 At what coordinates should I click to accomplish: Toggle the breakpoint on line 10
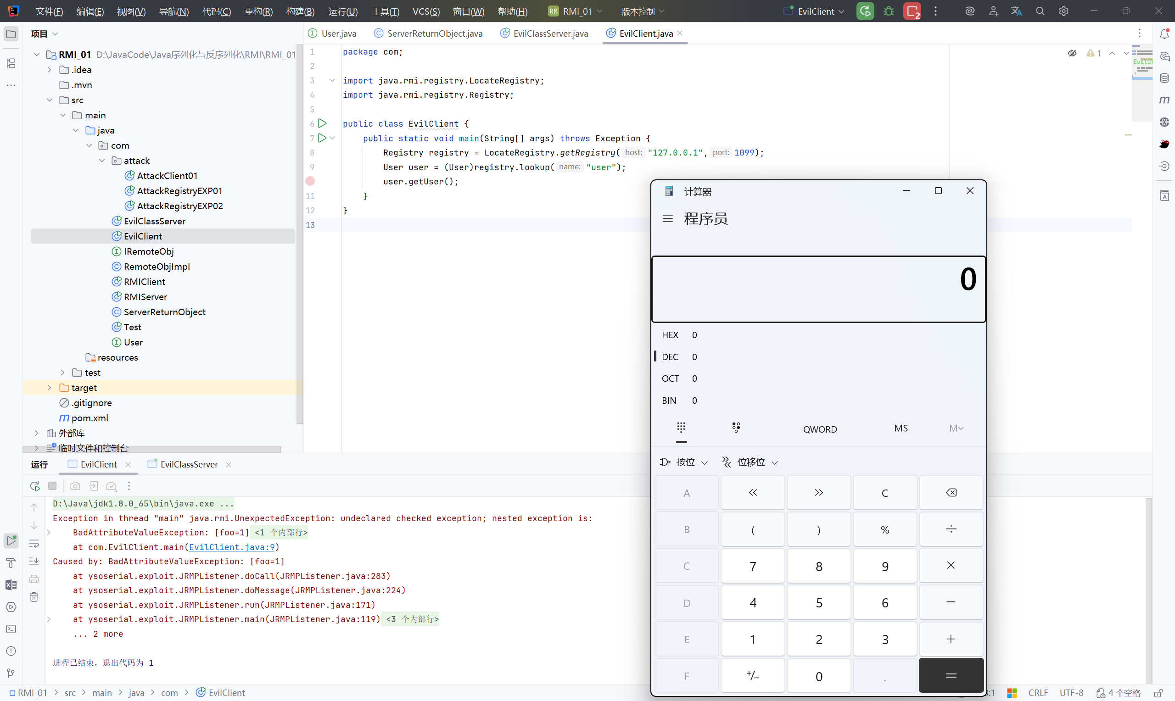pyautogui.click(x=310, y=181)
